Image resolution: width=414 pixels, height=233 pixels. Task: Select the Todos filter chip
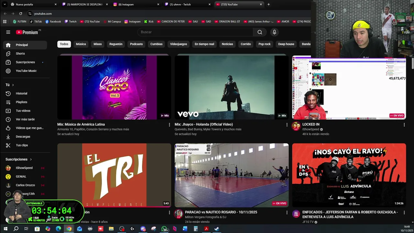(64, 44)
